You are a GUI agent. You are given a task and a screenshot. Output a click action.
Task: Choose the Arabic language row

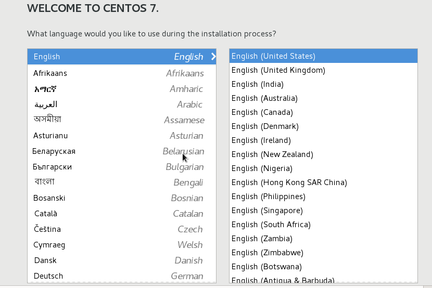click(x=122, y=104)
